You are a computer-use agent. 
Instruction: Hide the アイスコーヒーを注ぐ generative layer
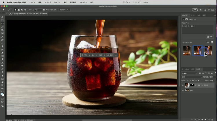(x=183, y=85)
